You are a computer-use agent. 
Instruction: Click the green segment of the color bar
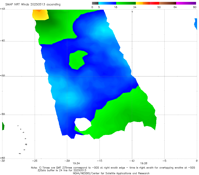[x=126, y=3]
